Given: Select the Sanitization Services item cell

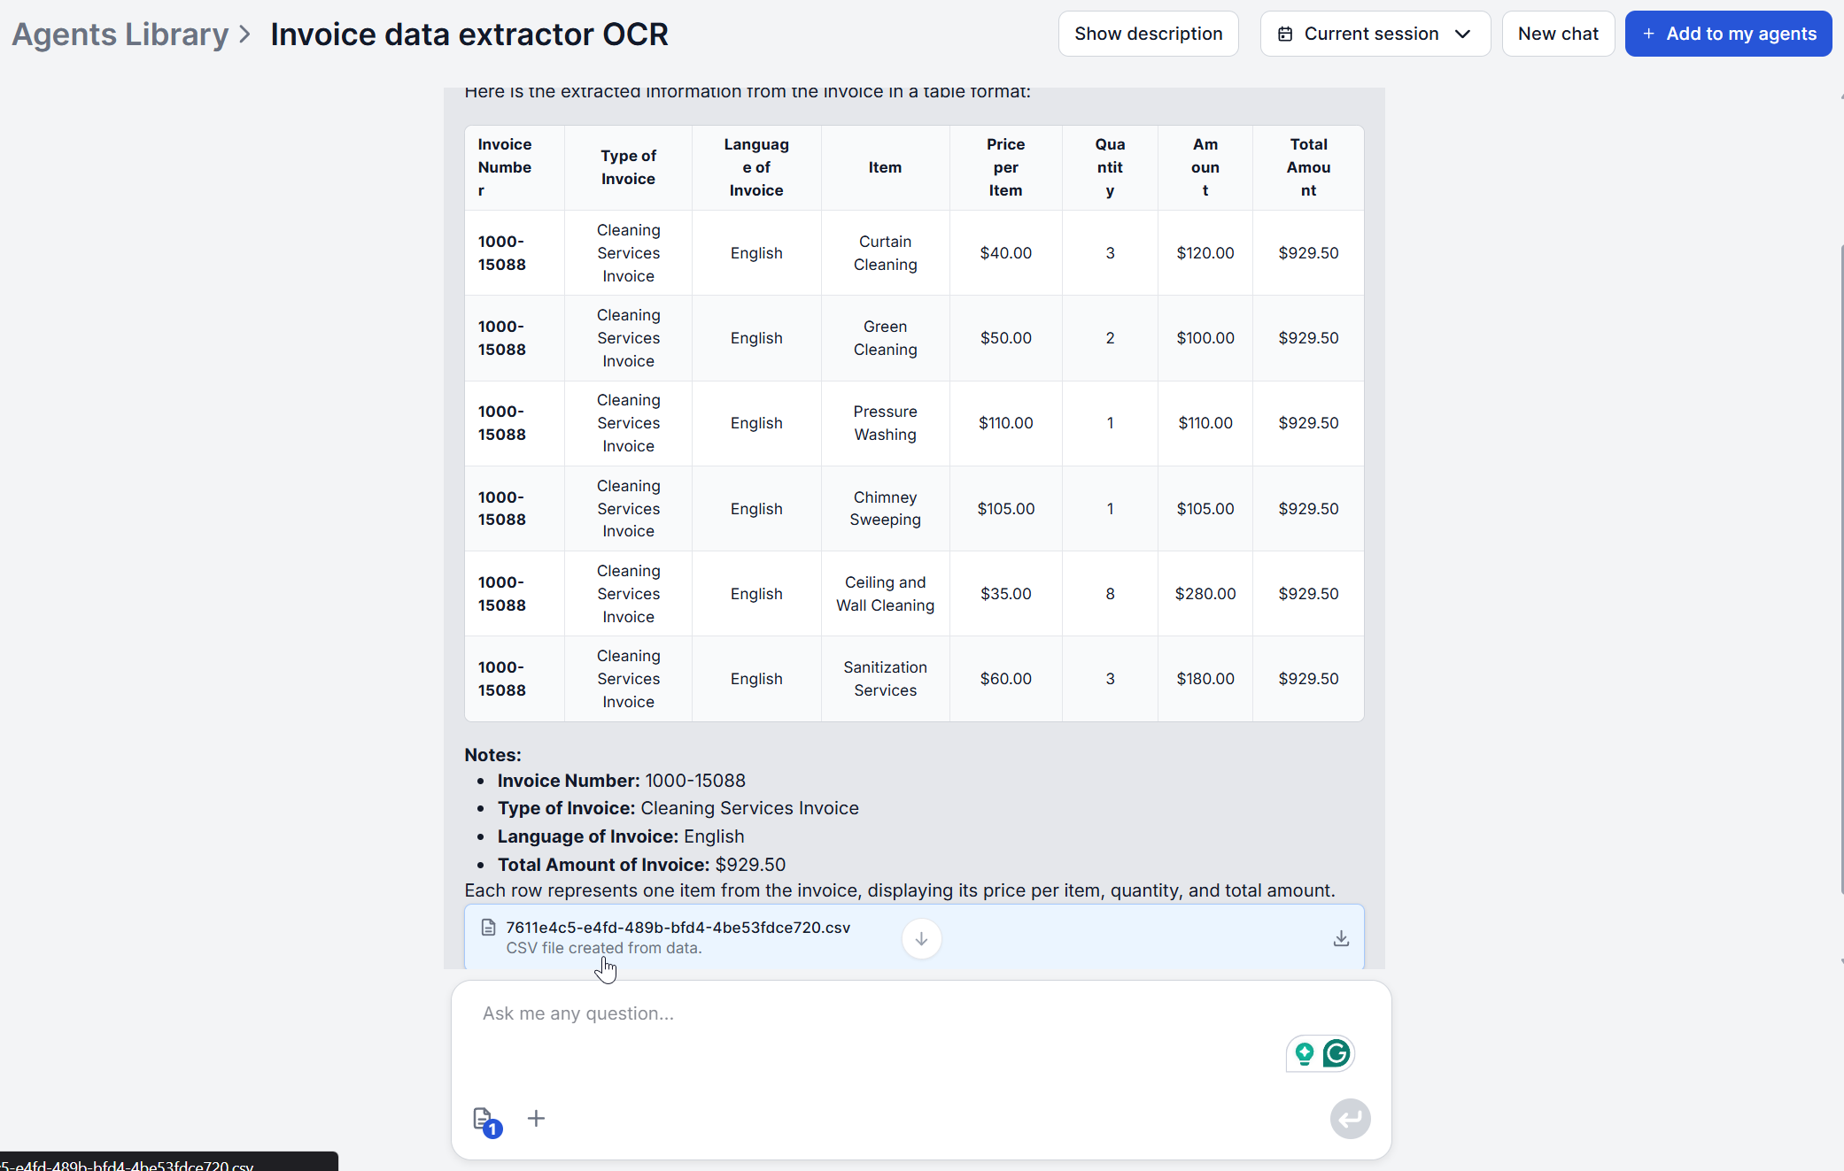Looking at the screenshot, I should pos(885,679).
